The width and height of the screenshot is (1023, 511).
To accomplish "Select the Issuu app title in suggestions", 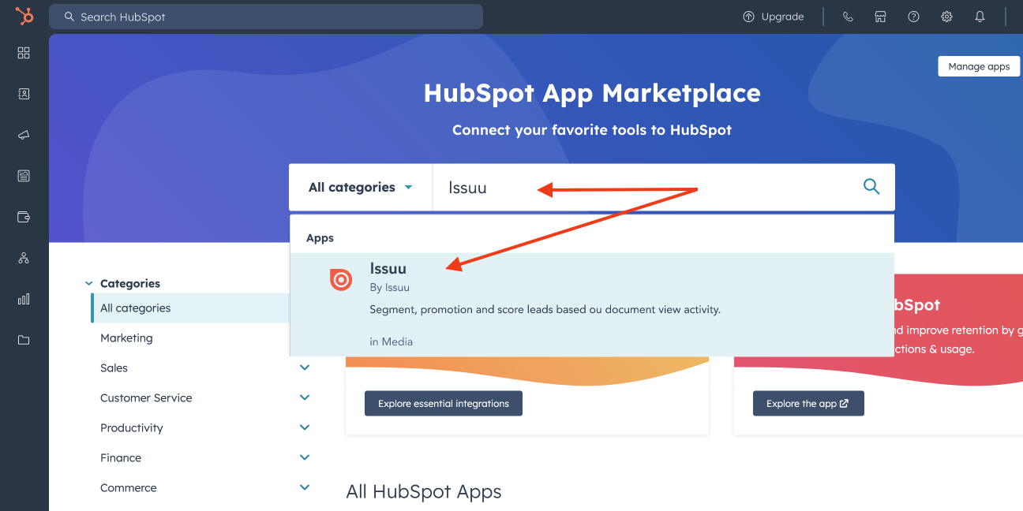I will (388, 269).
